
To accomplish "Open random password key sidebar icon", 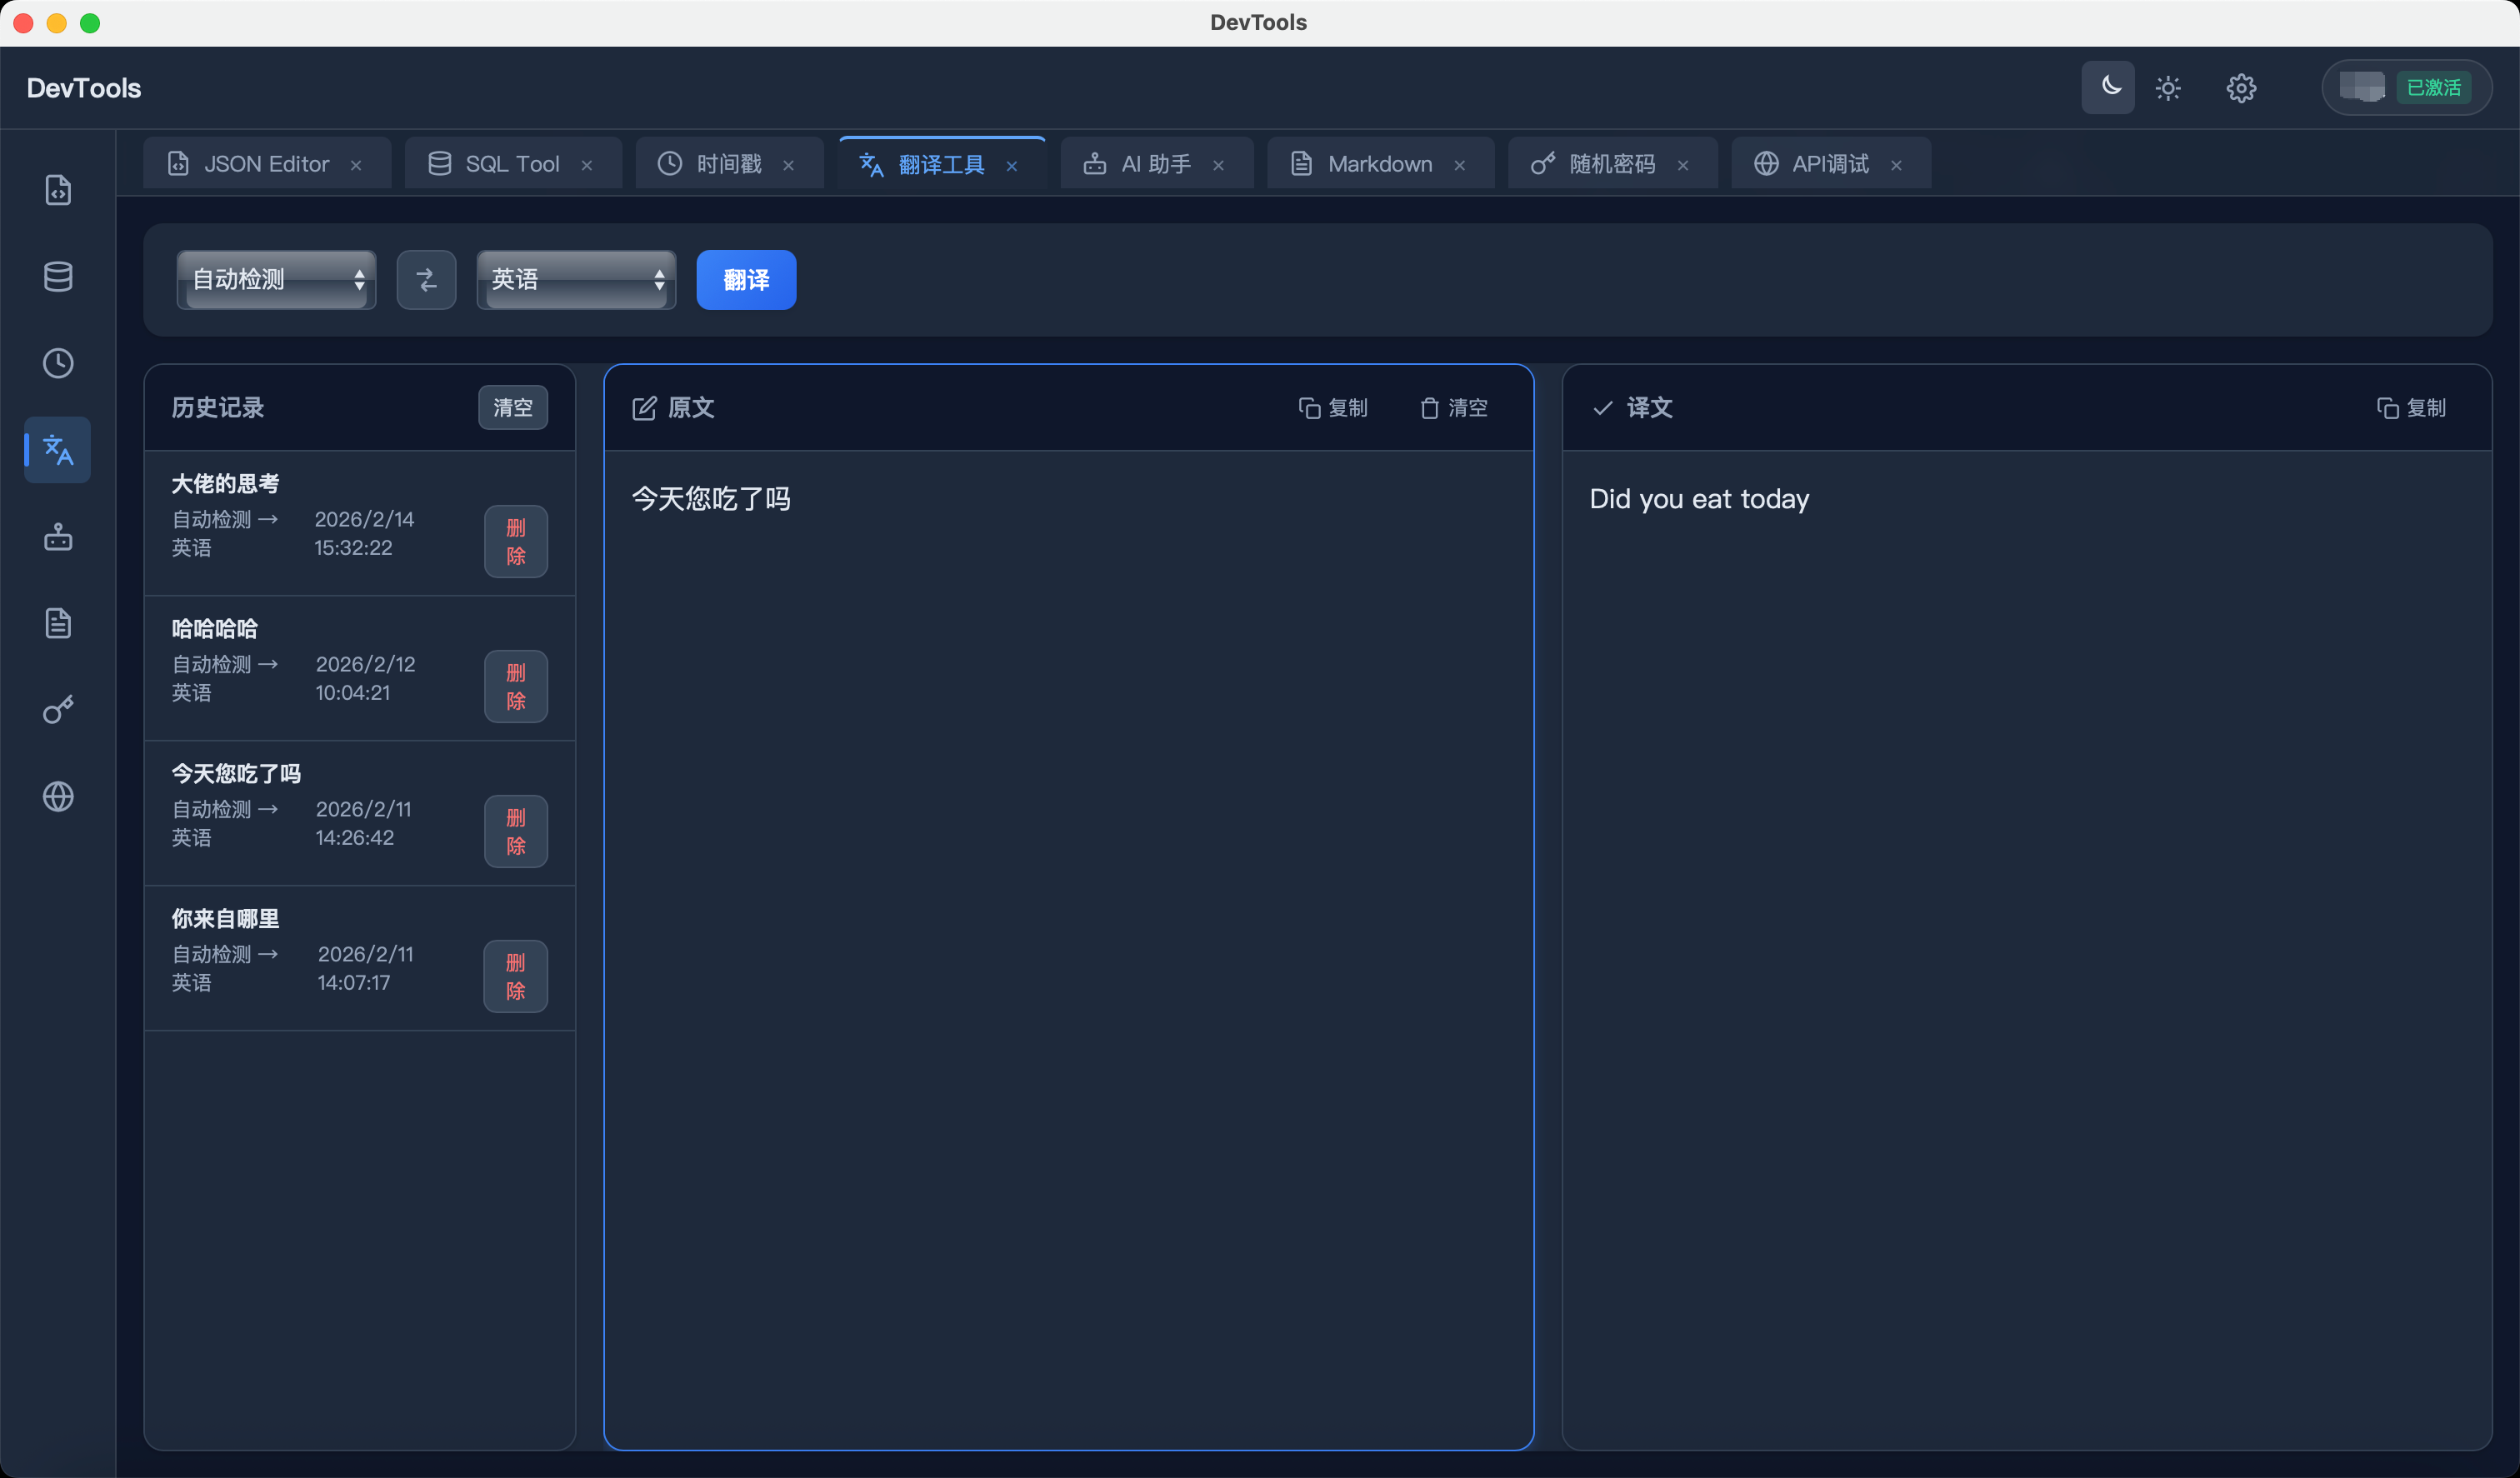I will pyautogui.click(x=58, y=710).
